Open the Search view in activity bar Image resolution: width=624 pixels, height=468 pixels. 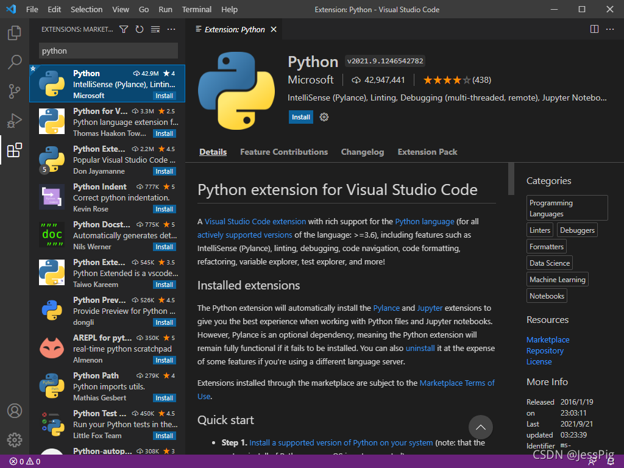click(15, 62)
